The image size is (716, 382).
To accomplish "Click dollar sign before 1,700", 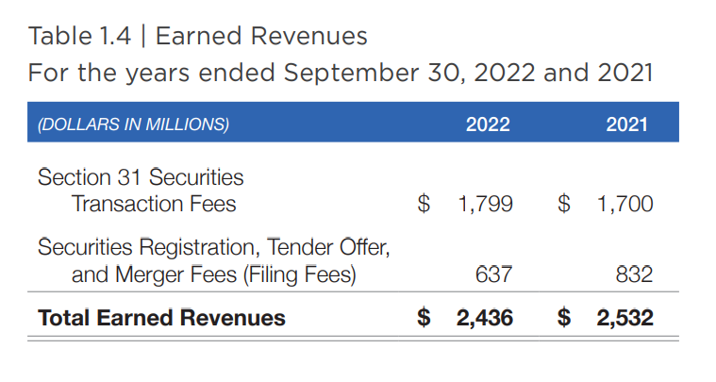I will [x=565, y=204].
